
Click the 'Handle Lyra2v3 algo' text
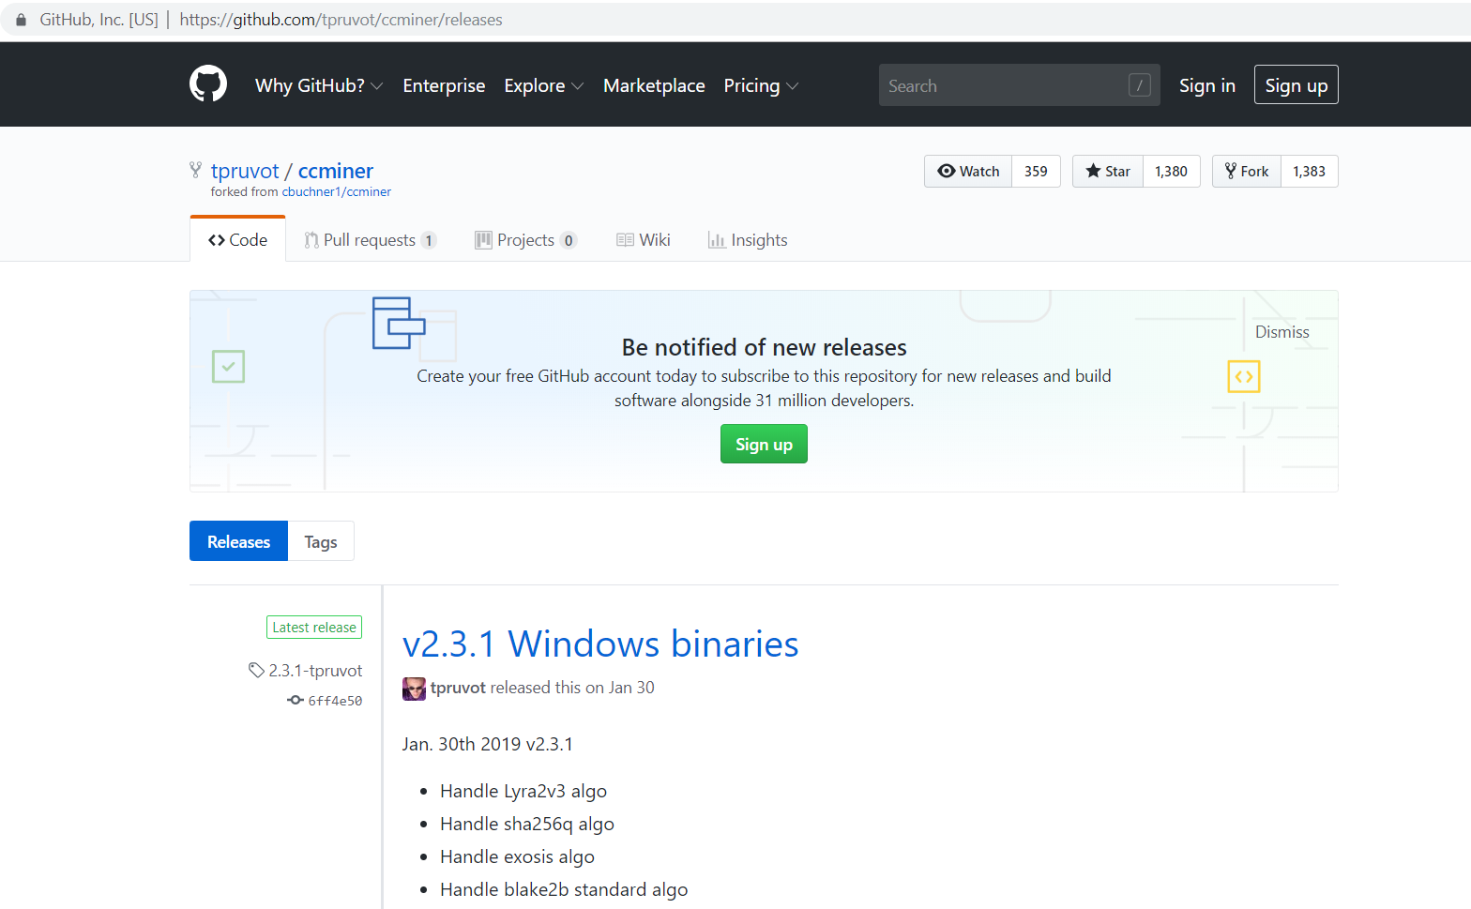tap(523, 791)
